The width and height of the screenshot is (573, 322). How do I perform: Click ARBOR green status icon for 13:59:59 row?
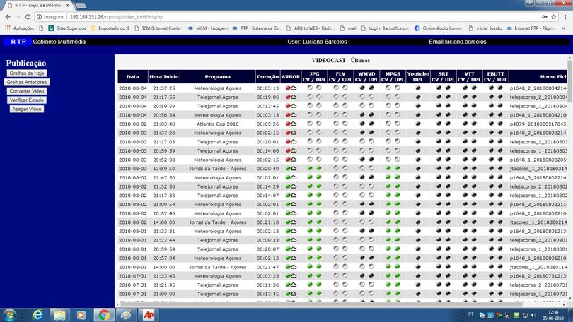[x=288, y=169]
